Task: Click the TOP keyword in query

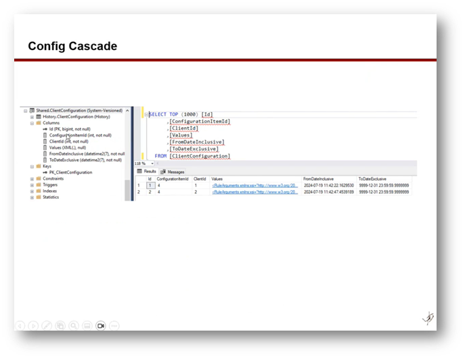Action: tap(173, 114)
